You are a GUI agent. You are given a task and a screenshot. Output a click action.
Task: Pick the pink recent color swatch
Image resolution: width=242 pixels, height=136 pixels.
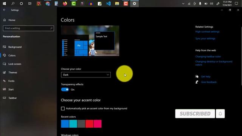click(x=98, y=124)
